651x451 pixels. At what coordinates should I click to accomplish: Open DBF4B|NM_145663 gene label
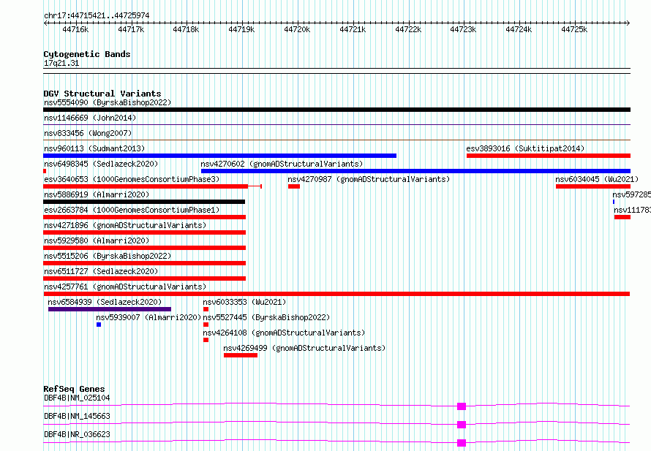(77, 416)
